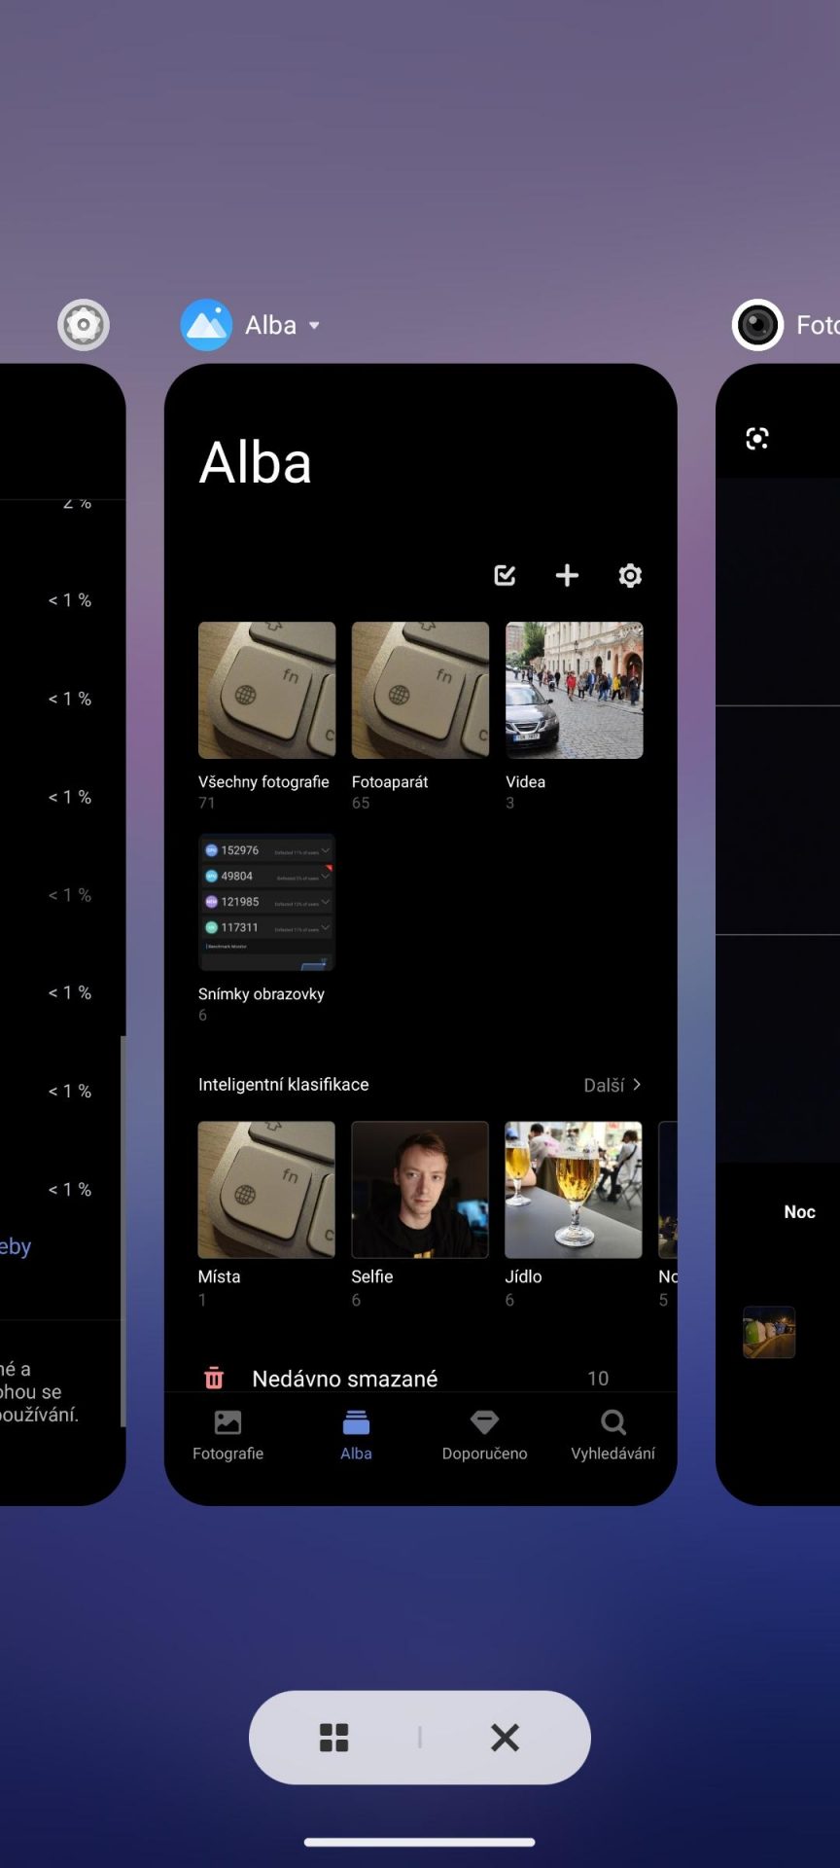The width and height of the screenshot is (840, 1868).
Task: Click the Selfie label under the portrait
Action: [x=372, y=1276]
